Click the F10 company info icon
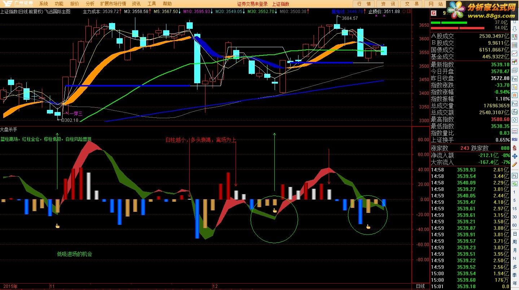The image size is (519, 290). [x=515, y=79]
